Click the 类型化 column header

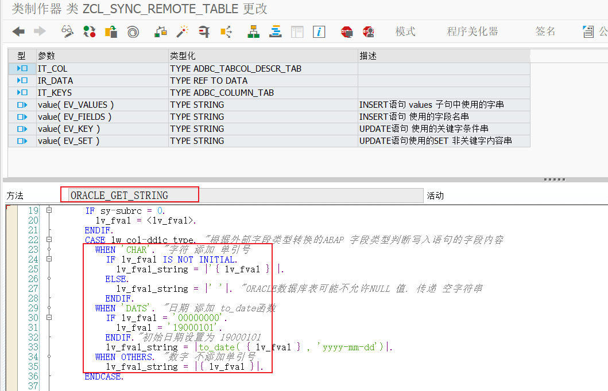(x=264, y=56)
